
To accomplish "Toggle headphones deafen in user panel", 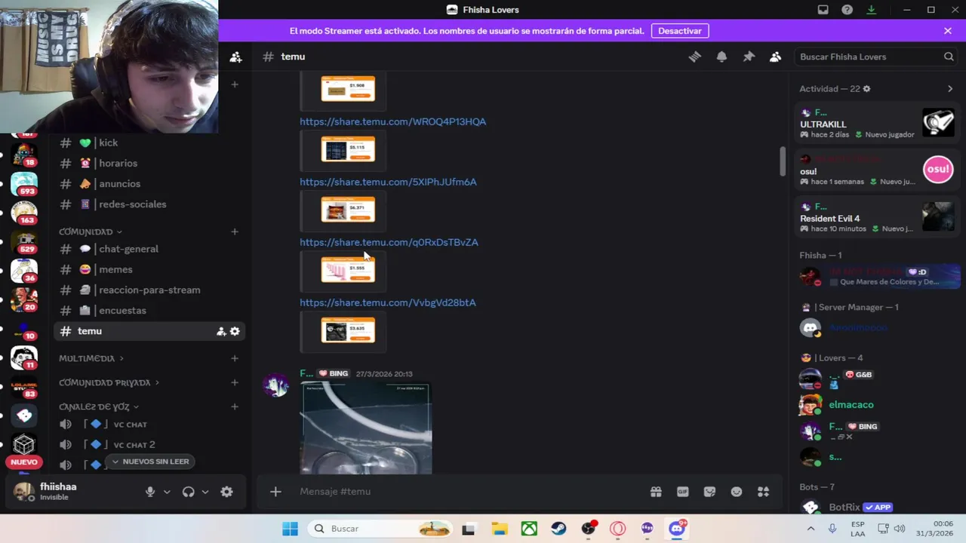I will (x=189, y=492).
